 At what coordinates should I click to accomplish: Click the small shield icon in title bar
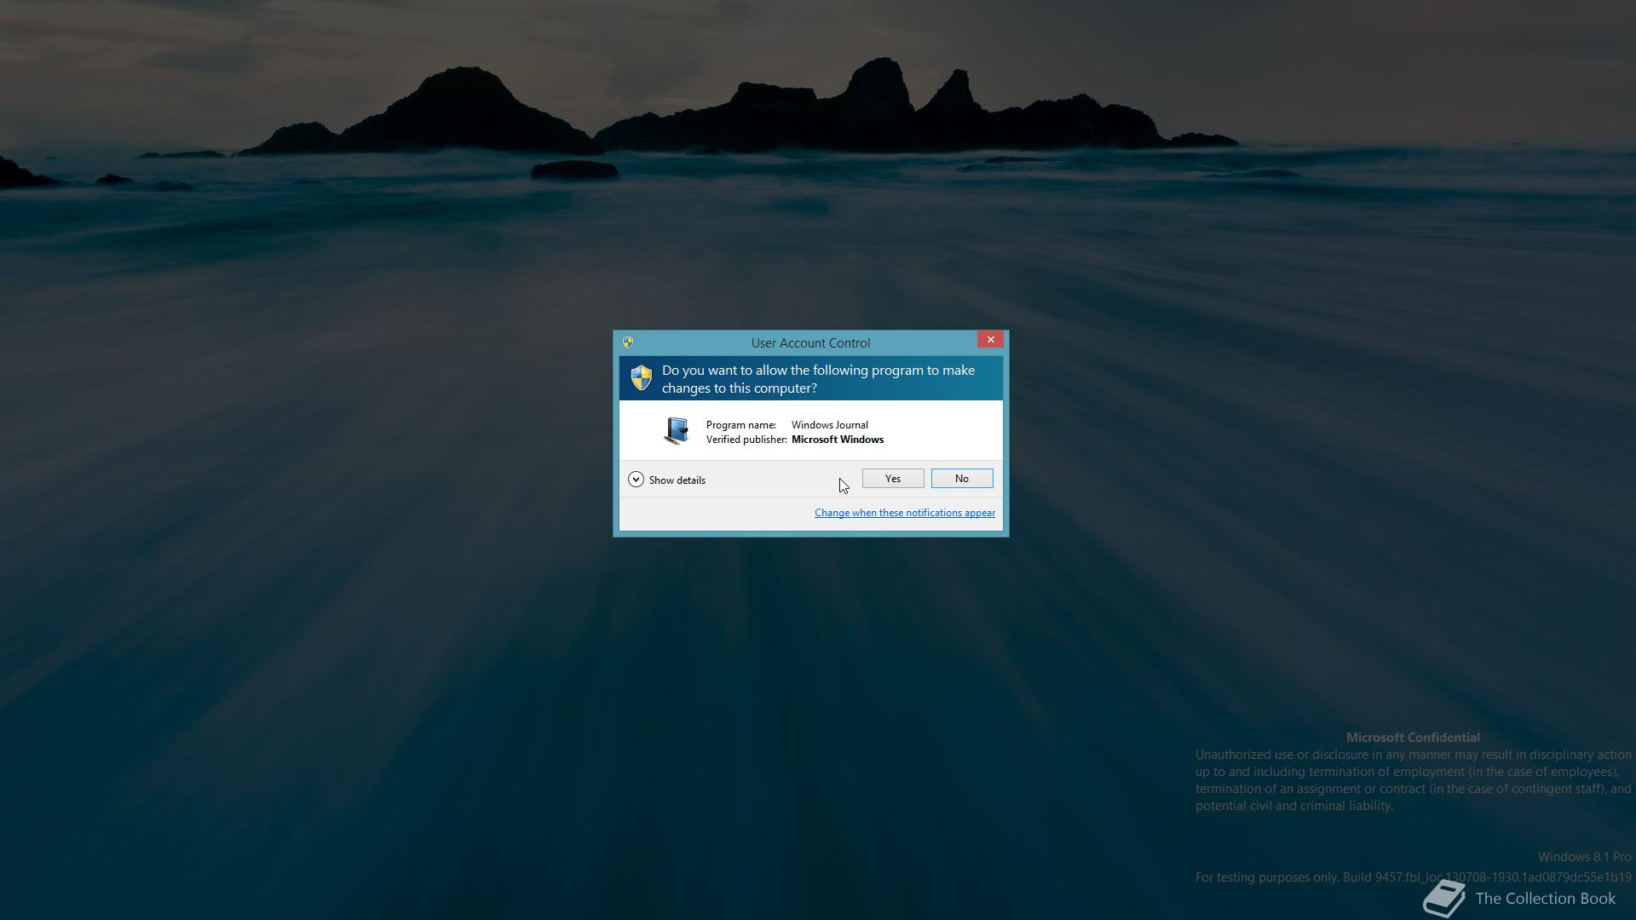click(628, 342)
